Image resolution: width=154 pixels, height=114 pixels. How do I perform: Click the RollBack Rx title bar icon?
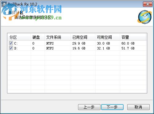[4, 4]
